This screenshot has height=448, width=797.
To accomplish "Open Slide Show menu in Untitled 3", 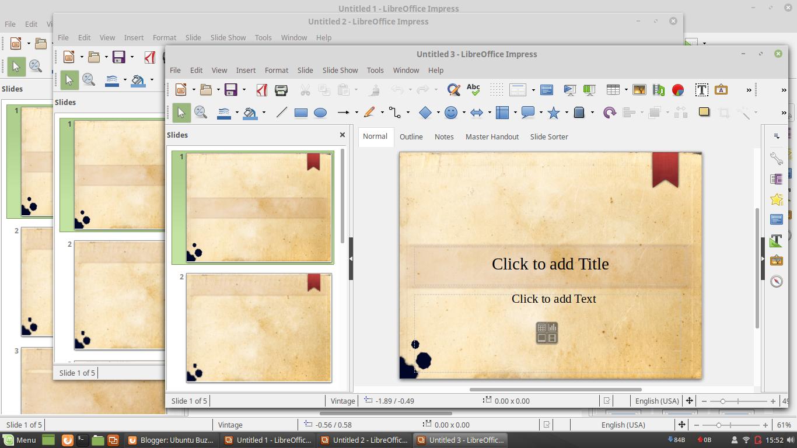I will (x=340, y=70).
